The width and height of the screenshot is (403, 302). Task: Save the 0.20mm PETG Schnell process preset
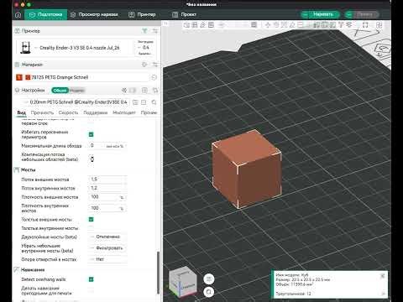[x=135, y=102]
